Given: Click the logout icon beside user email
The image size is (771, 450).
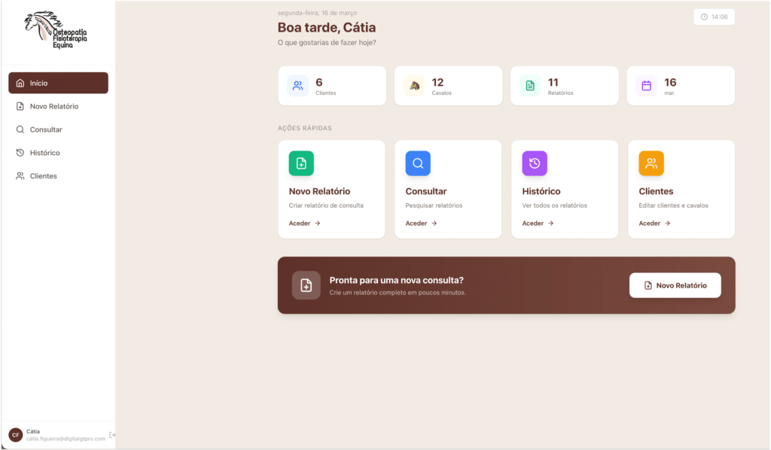Looking at the screenshot, I should pos(112,435).
